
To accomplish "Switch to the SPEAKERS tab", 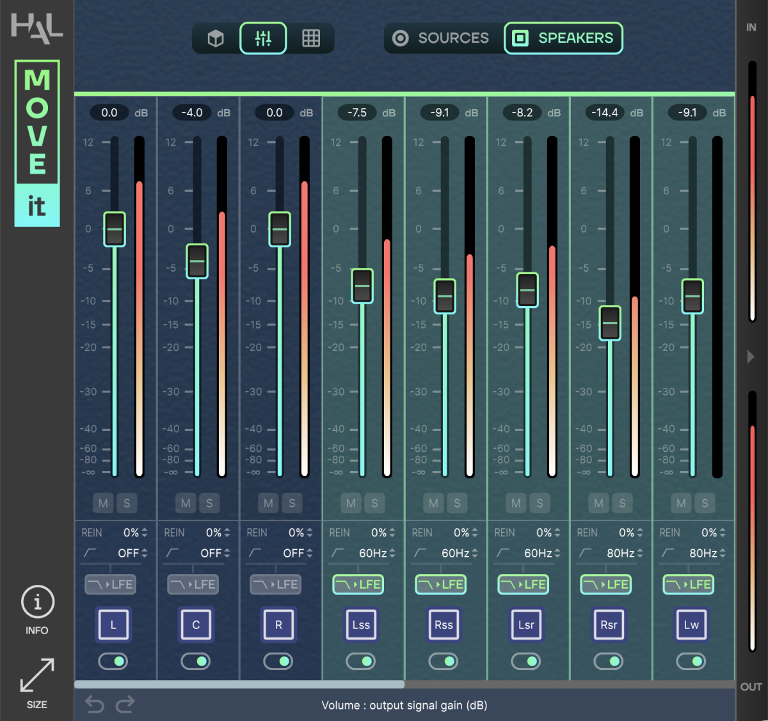I will [563, 38].
